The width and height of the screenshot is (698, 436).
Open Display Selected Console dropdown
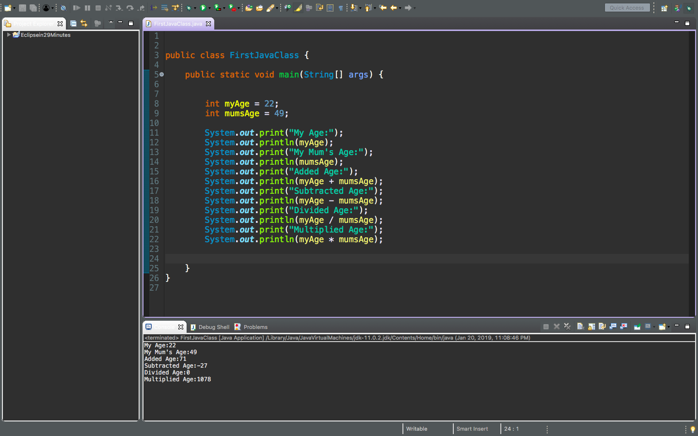point(654,327)
